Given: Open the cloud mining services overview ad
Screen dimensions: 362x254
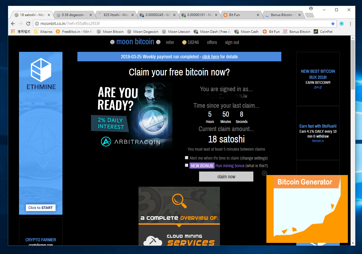Looking at the screenshot, I should click(179, 216).
